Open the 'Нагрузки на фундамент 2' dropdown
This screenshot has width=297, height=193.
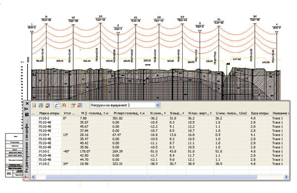coord(125,105)
